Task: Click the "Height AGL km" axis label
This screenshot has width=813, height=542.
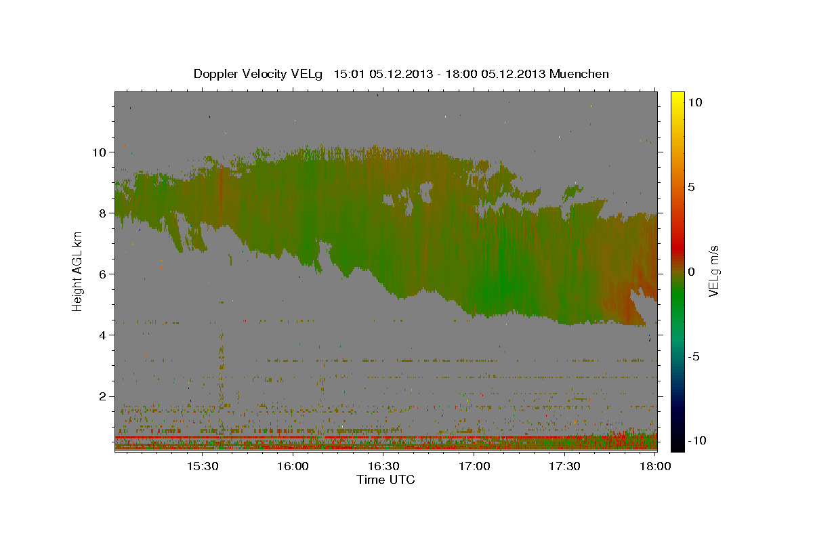Action: (x=77, y=272)
